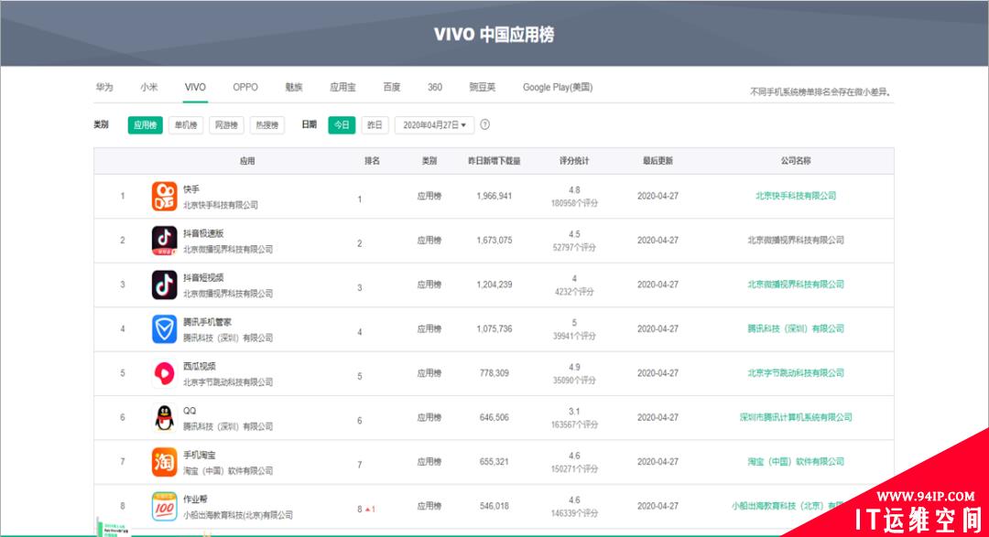Screen dimensions: 989x537
Task: Click the 评分统计 column header
Action: click(x=574, y=161)
